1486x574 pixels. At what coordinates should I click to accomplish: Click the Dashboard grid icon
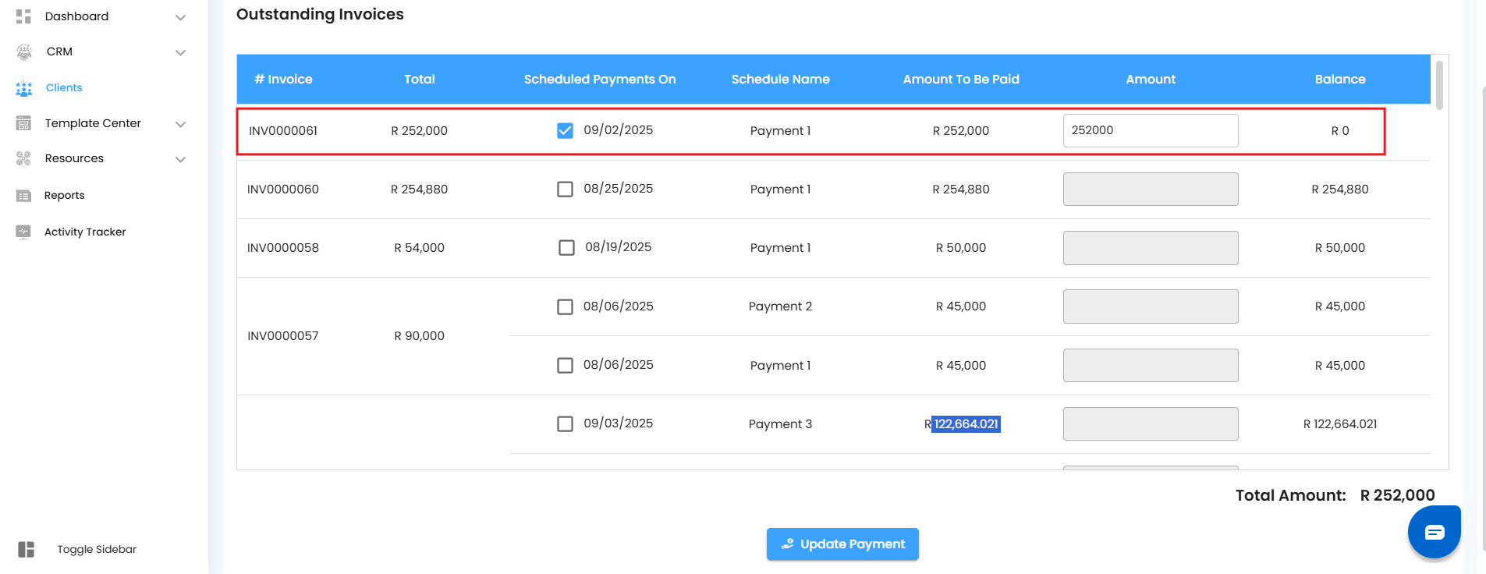click(23, 16)
